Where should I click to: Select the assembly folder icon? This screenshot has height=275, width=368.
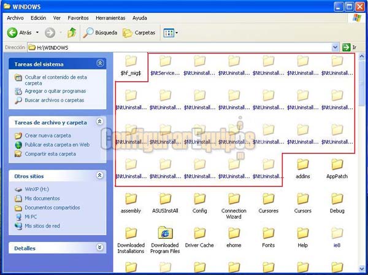(x=131, y=199)
